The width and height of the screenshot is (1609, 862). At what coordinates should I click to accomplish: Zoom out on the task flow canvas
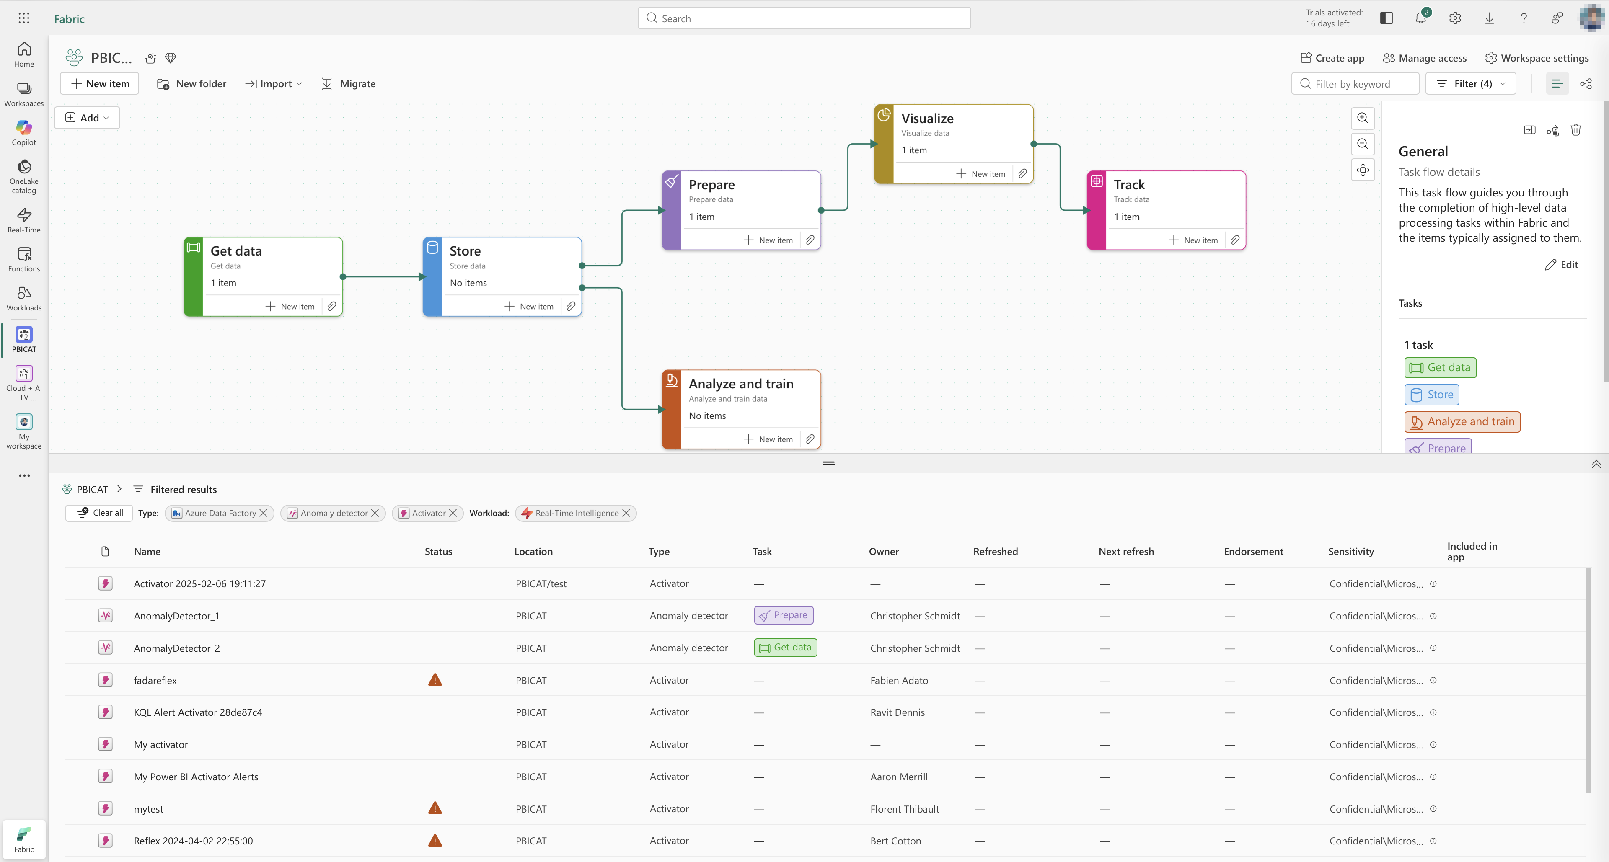click(1362, 144)
